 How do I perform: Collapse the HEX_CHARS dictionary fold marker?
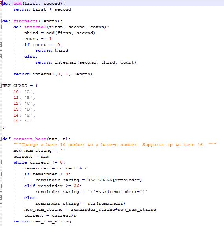pyautogui.click(x=0, y=86)
